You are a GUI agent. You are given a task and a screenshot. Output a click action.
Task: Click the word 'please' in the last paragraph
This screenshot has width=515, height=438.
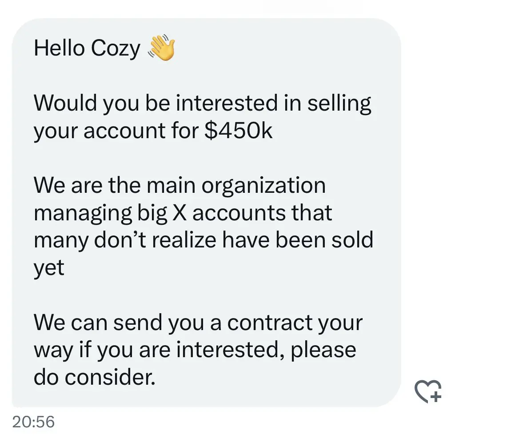pos(323,351)
